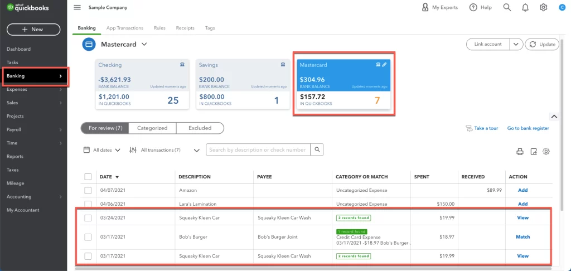571x271 pixels.
Task: Toggle the hamburger navigation menu
Action: click(77, 7)
